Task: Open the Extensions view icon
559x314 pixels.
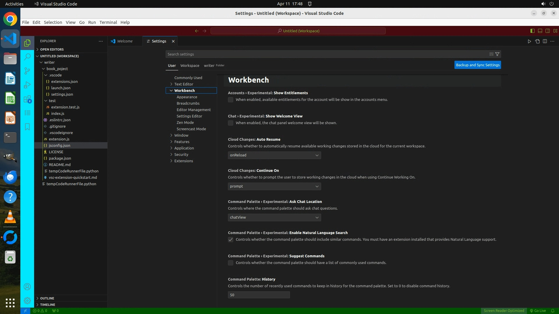Action: [x=27, y=99]
